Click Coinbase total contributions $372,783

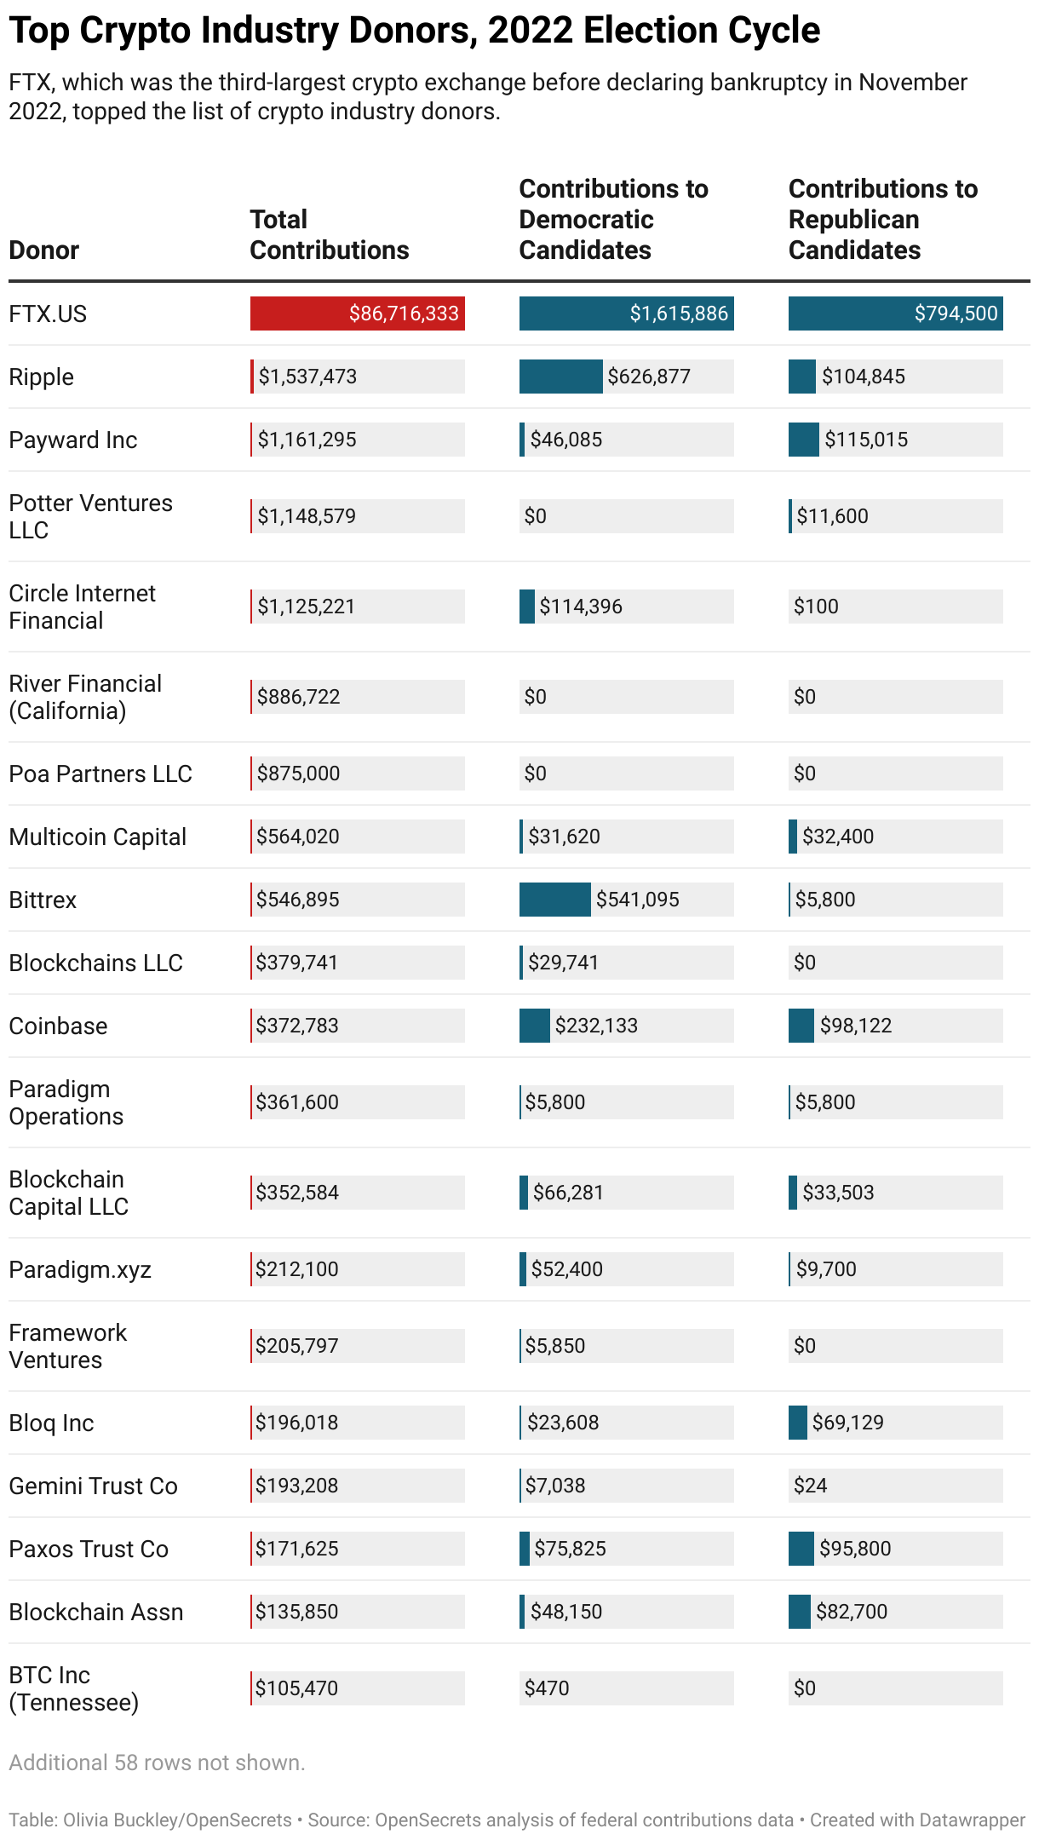pos(297,1026)
